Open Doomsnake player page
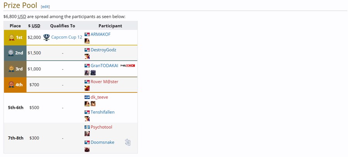 (x=102, y=142)
